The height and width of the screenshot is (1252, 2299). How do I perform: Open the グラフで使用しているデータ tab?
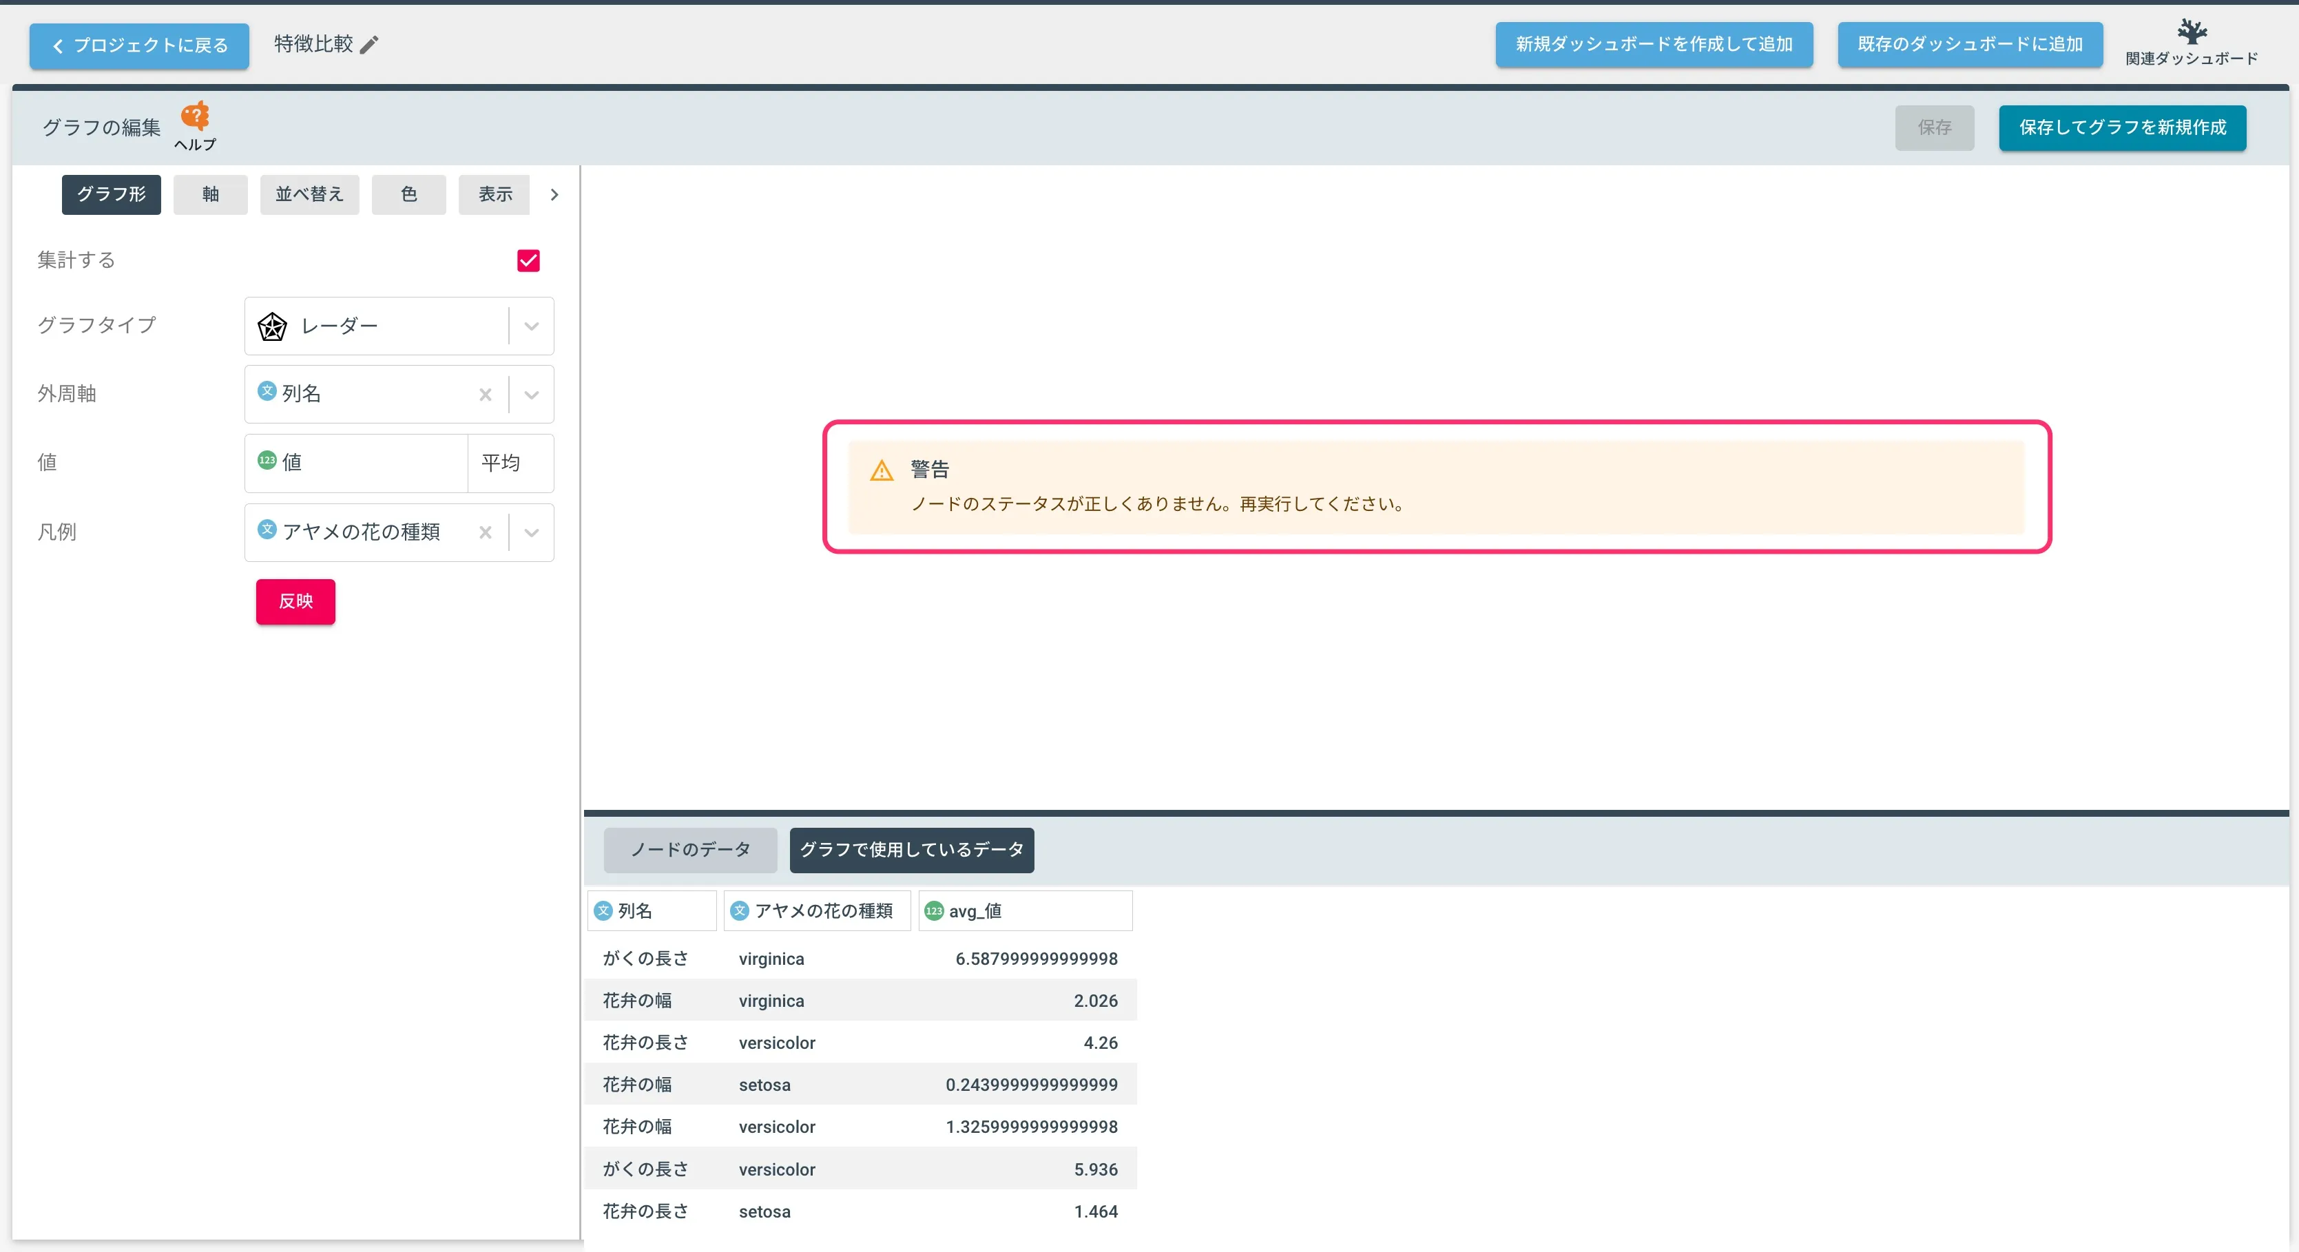[911, 850]
